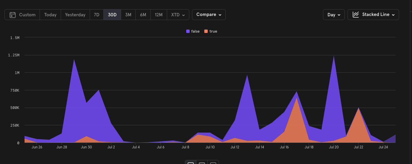
Task: Click the line chart icon in Stacked Line
Action: [x=356, y=15]
